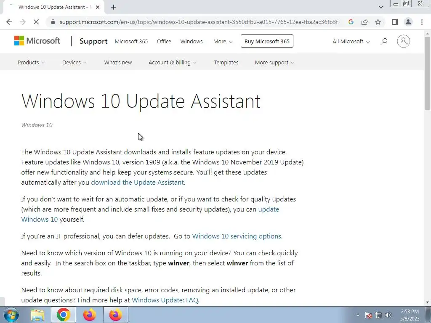Expand the Products menu
The width and height of the screenshot is (431, 323).
point(31,62)
